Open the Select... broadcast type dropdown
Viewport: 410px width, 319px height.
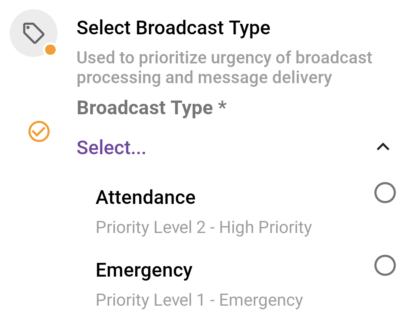(111, 147)
